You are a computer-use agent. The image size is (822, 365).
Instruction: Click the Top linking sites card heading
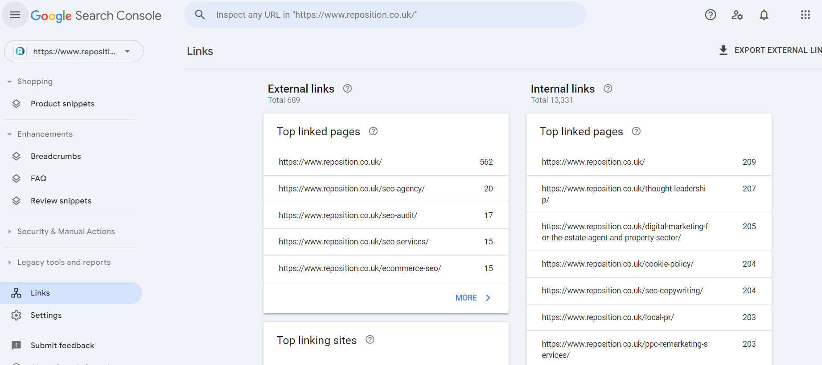coord(317,340)
